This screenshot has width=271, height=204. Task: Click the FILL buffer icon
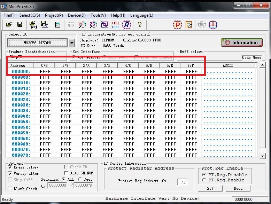[x=115, y=25]
